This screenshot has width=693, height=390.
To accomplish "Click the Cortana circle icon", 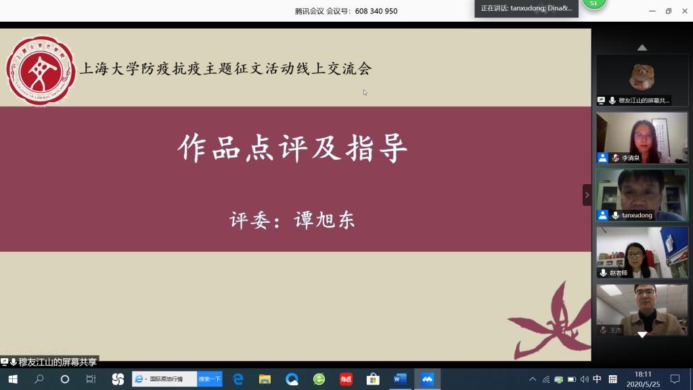I will 65,379.
